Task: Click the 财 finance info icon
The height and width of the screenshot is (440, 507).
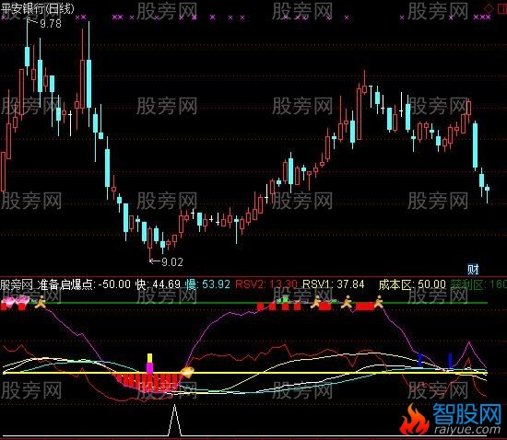Action: coord(473,269)
